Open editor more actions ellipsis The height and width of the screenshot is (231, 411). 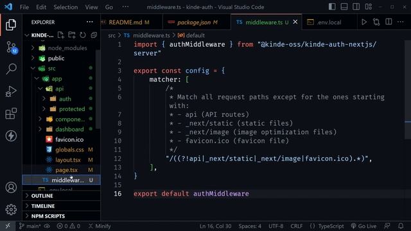(401, 22)
